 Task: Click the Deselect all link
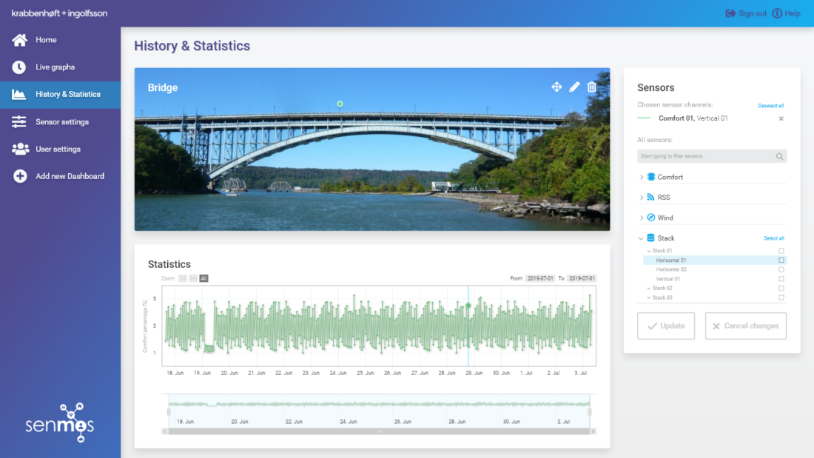tap(770, 106)
